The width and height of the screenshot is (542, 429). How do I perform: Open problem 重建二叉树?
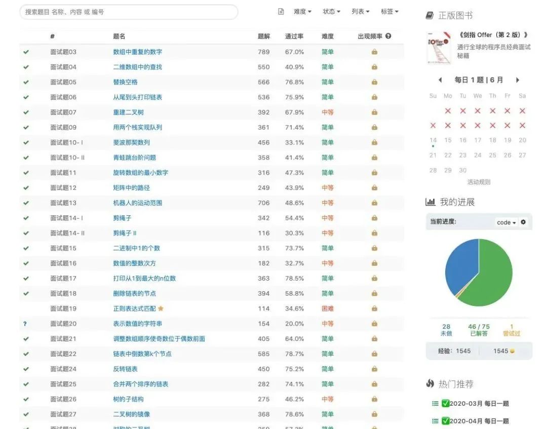coord(128,112)
